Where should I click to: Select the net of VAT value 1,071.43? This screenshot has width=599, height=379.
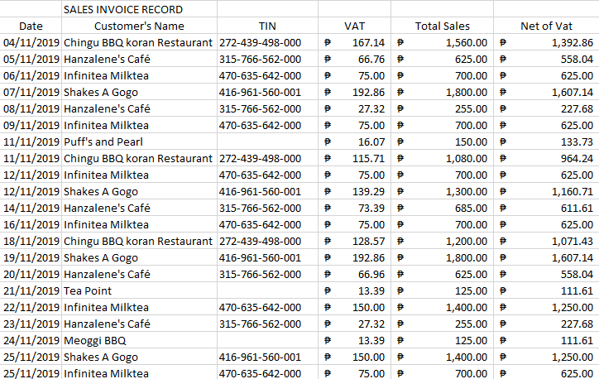572,242
